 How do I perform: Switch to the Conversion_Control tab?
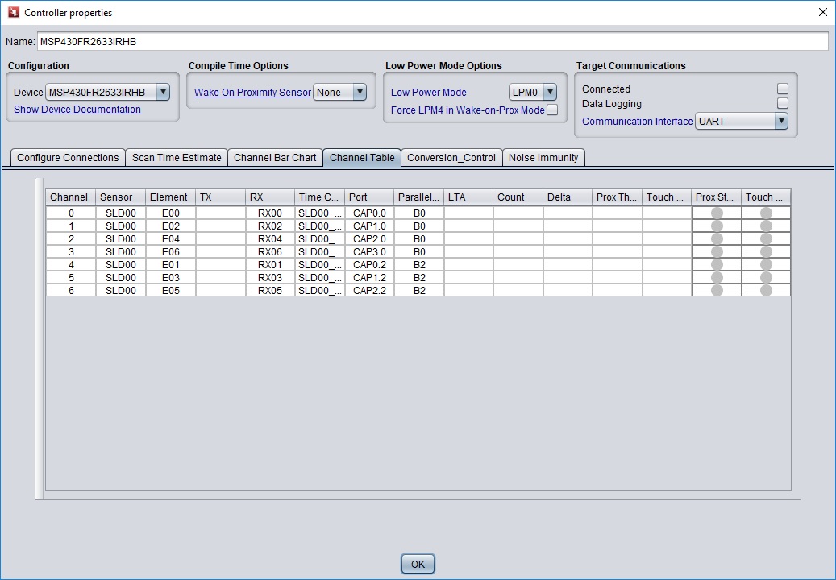click(x=451, y=158)
